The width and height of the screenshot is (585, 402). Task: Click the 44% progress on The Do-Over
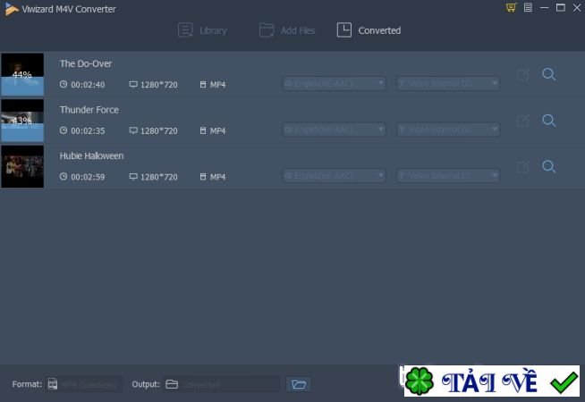(x=21, y=75)
